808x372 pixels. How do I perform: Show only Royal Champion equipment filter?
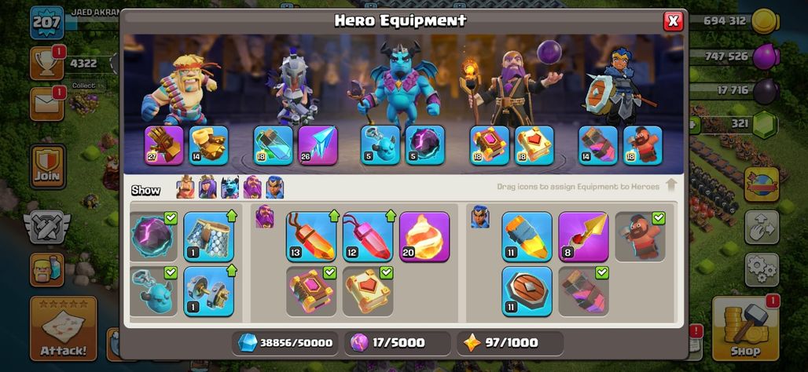click(x=274, y=188)
